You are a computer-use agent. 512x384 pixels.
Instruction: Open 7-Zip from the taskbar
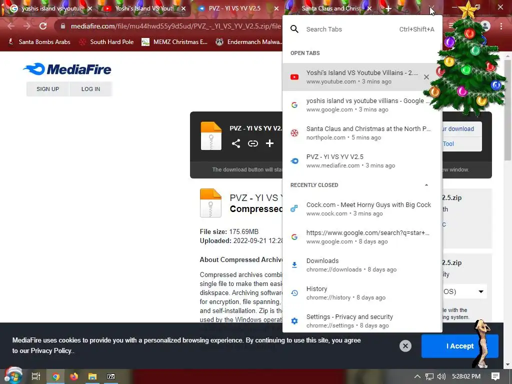pyautogui.click(x=111, y=376)
